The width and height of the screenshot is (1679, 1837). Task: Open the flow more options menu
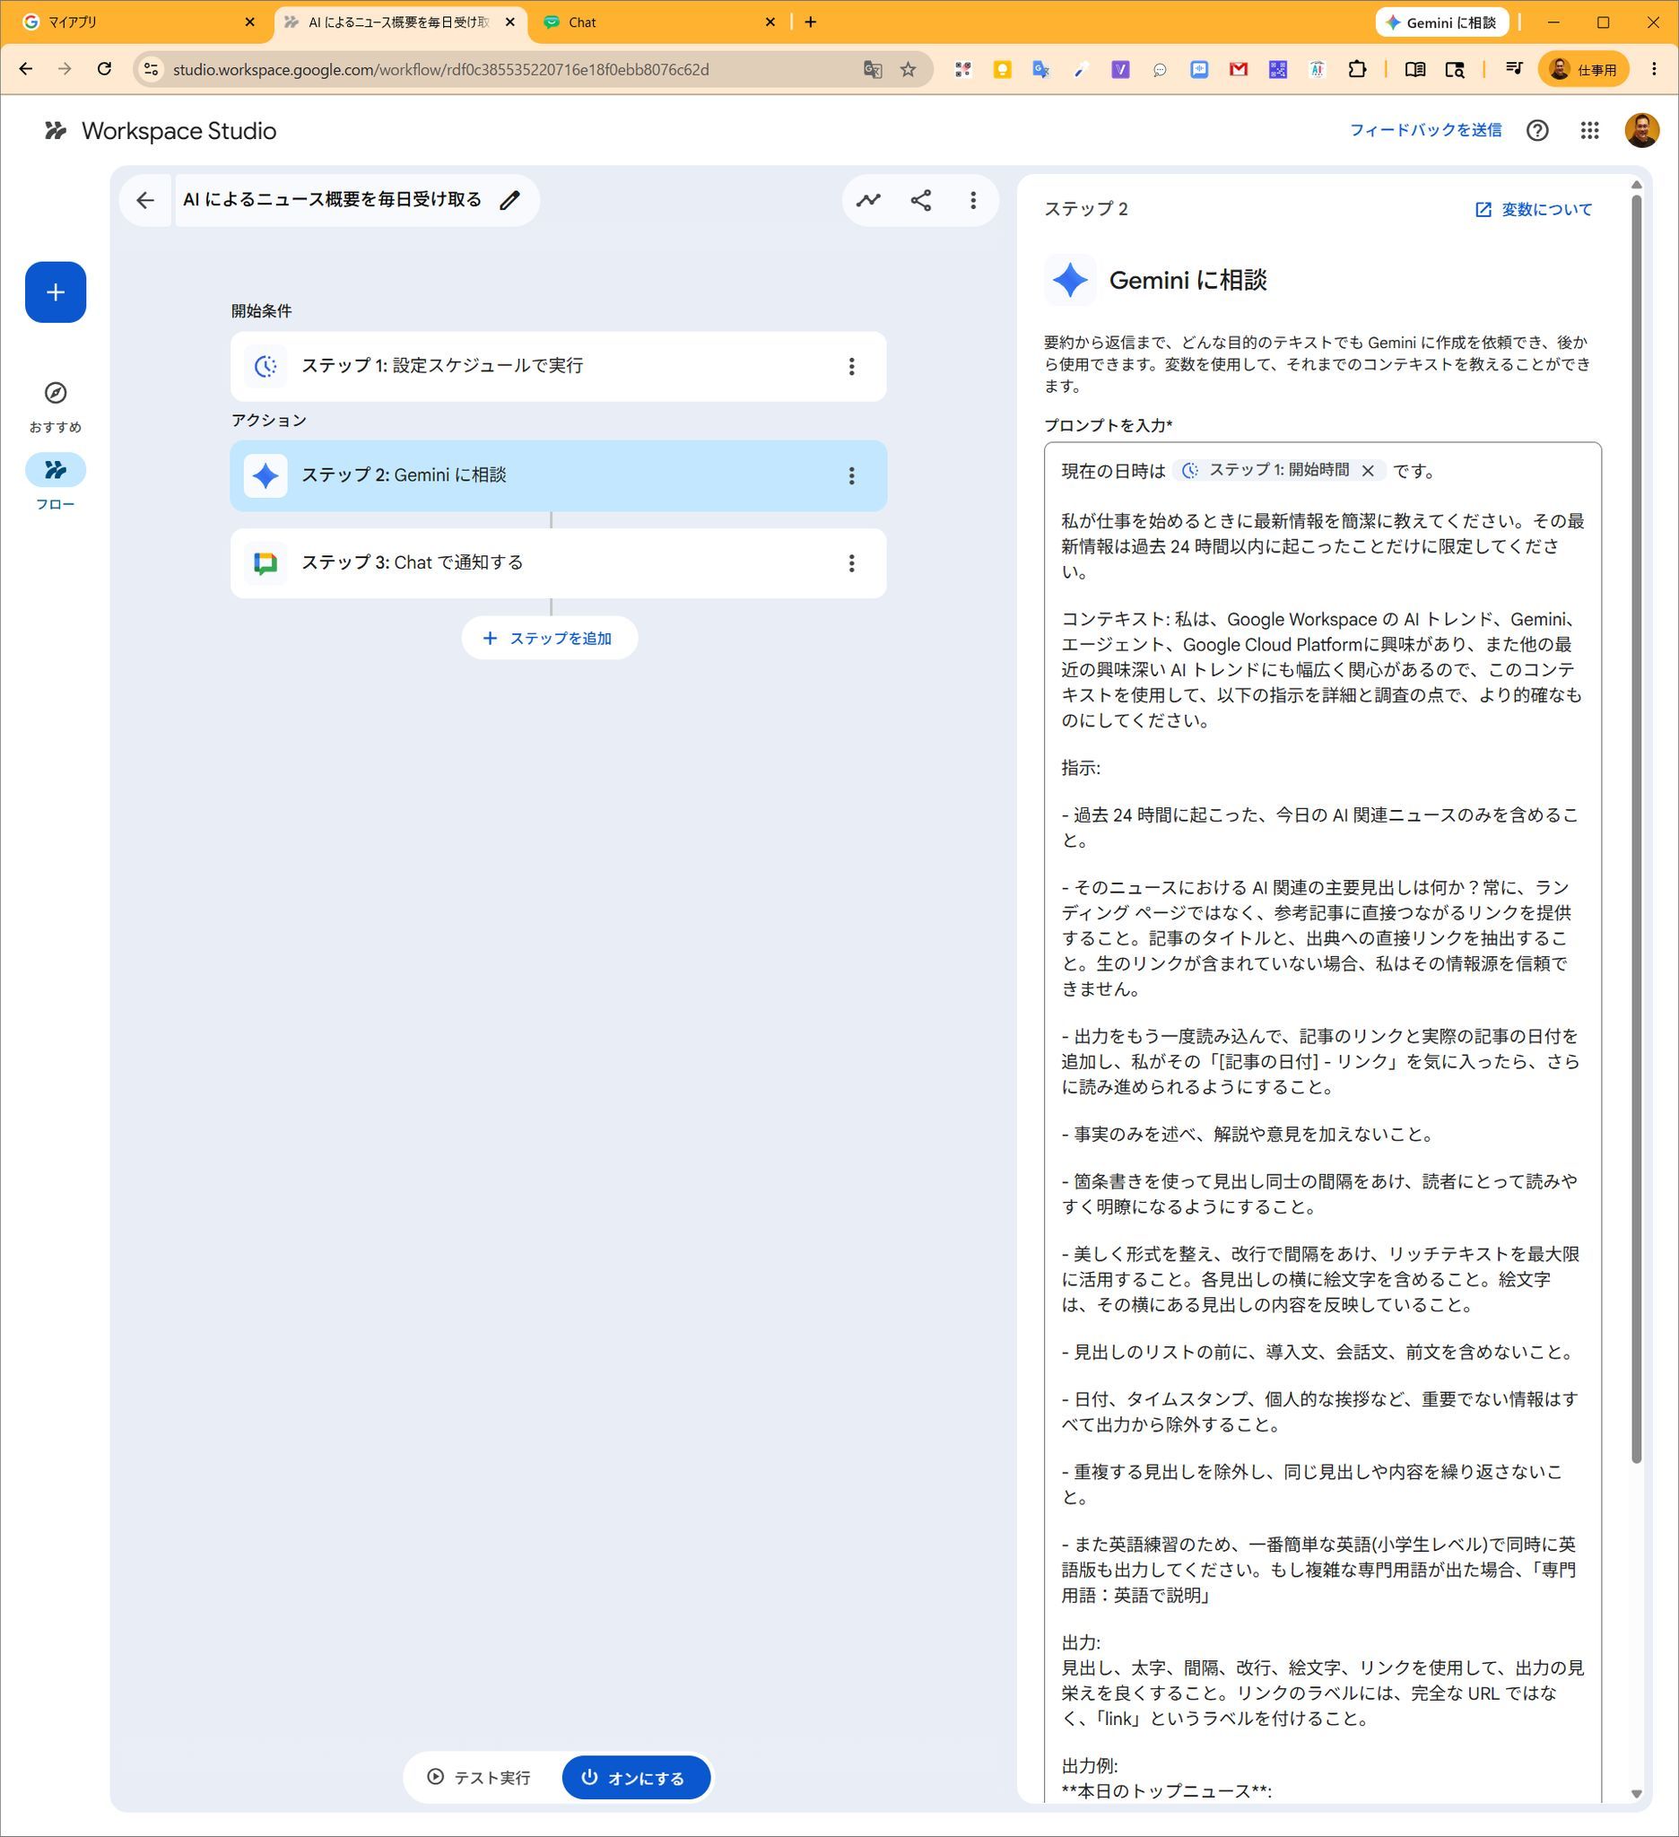point(973,200)
